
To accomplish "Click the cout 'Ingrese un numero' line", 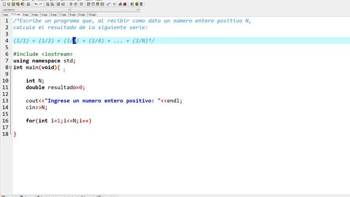I will [104, 101].
